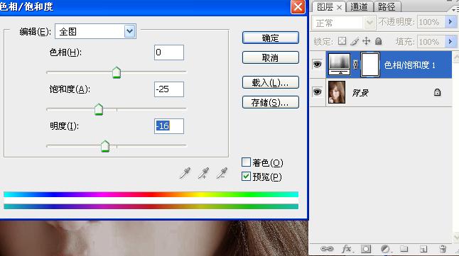Screen dimensions: 459x256
Task: Click the 载入(L)... button
Action: click(x=271, y=82)
